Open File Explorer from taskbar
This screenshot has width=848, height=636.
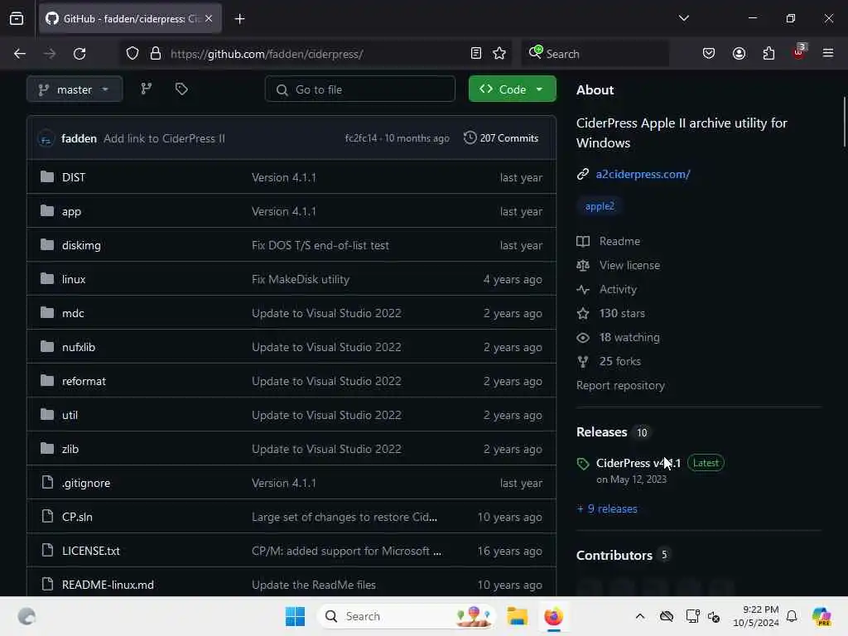(517, 616)
